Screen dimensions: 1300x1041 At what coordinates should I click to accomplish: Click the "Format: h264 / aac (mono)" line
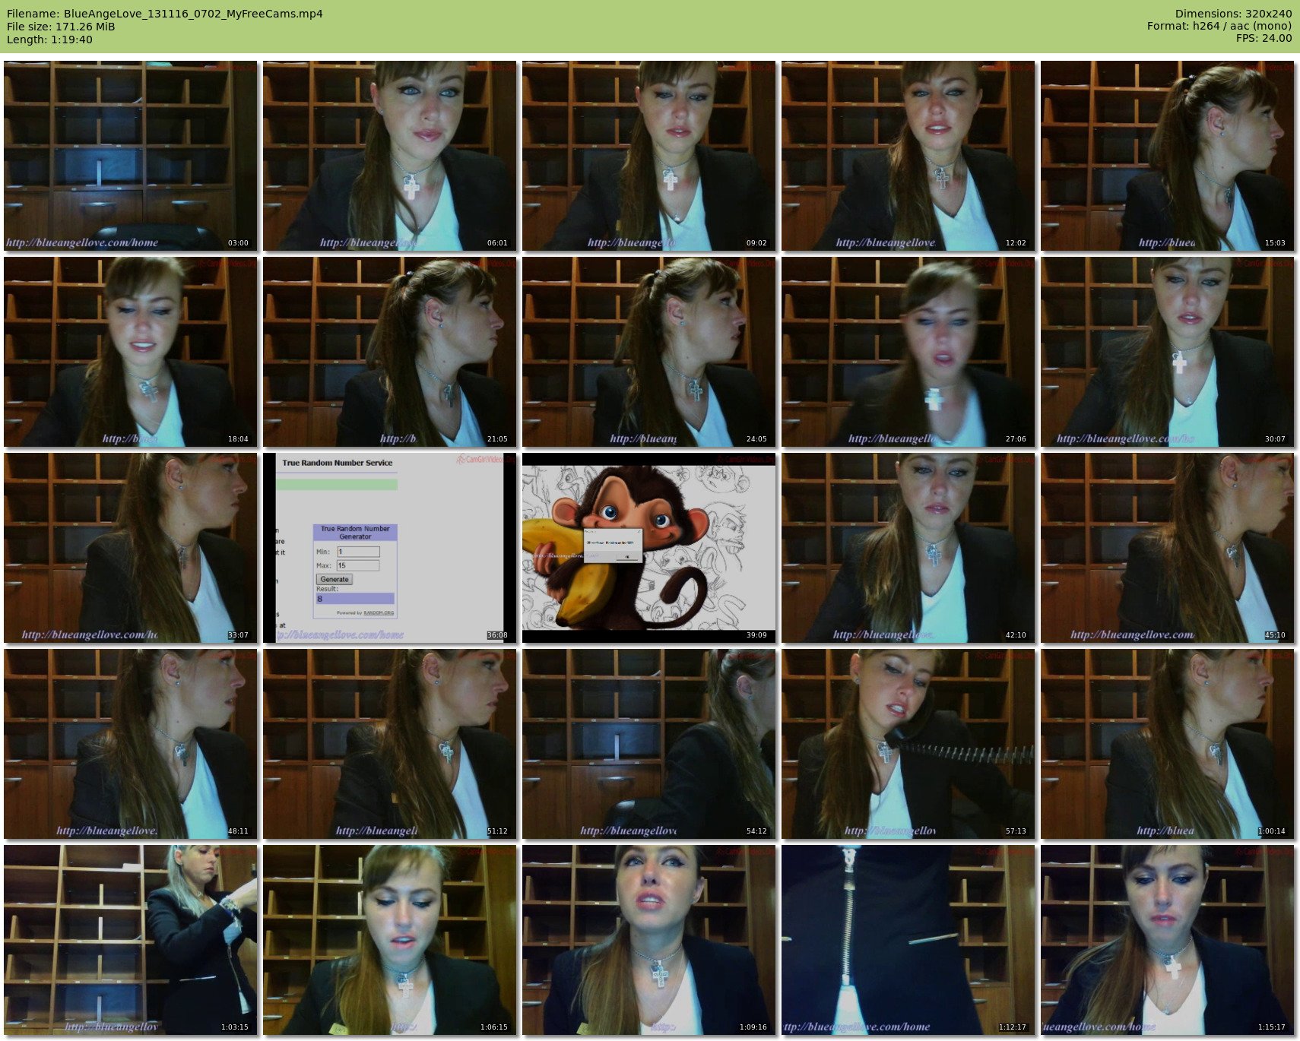pos(1219,26)
